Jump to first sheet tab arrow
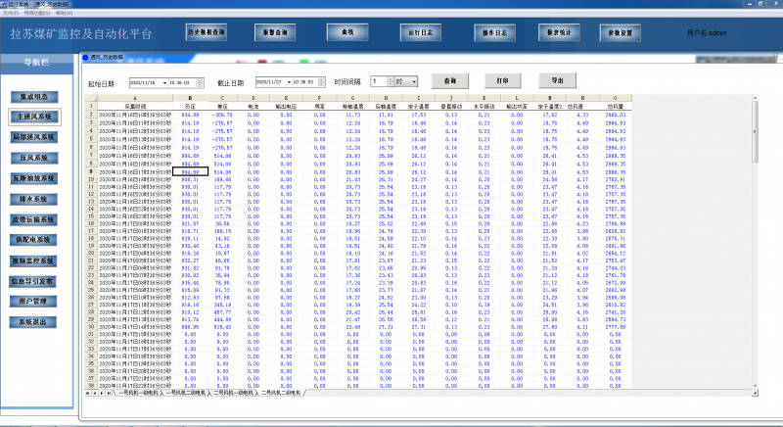Screen dimensions: 783x427 [x=88, y=394]
